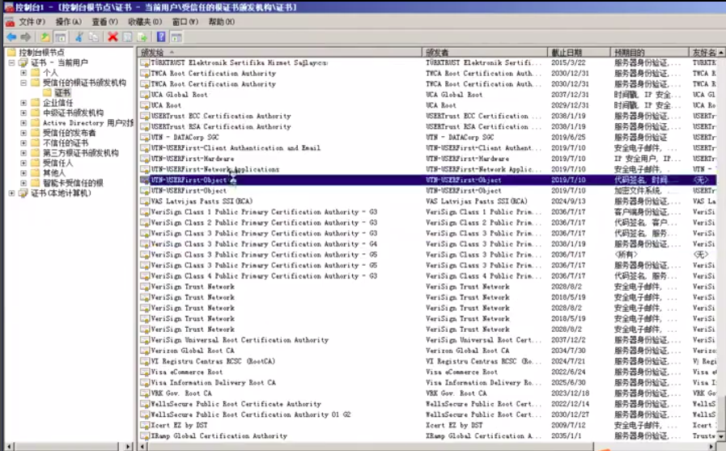
Task: Expand the 第三方根证书颁发机构 node
Action: (23, 153)
